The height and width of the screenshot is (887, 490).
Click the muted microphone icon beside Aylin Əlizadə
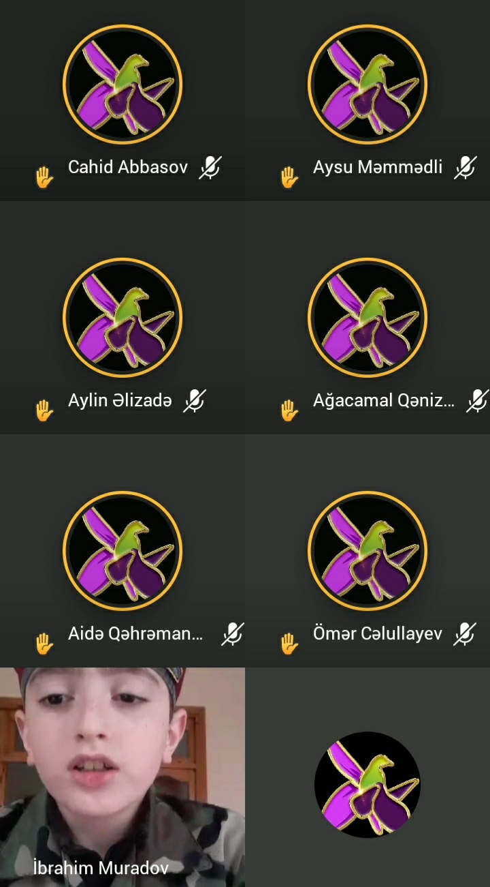(195, 401)
